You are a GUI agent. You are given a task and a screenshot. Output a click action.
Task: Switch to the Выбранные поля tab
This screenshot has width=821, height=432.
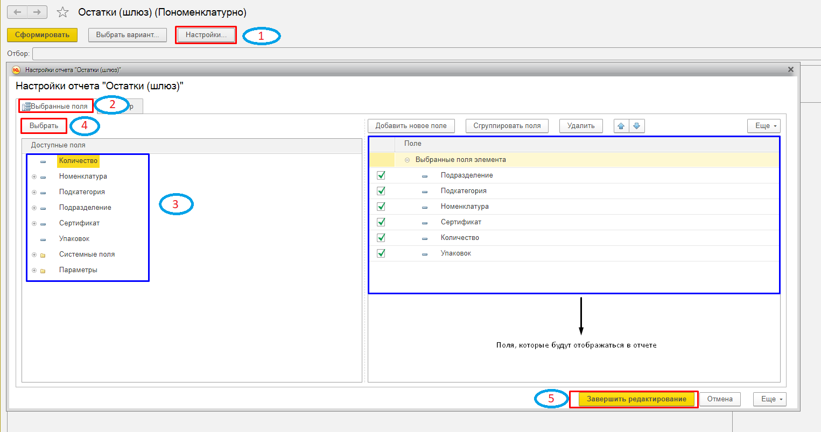pyautogui.click(x=55, y=106)
